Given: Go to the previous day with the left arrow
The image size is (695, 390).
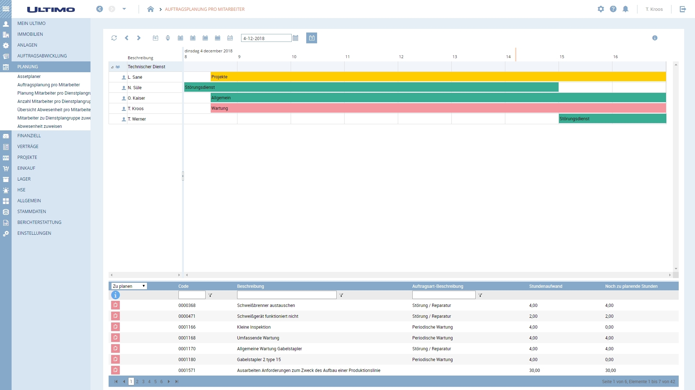Looking at the screenshot, I should 126,38.
